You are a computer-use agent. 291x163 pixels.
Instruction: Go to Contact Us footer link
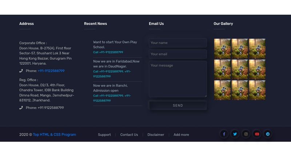[129, 135]
